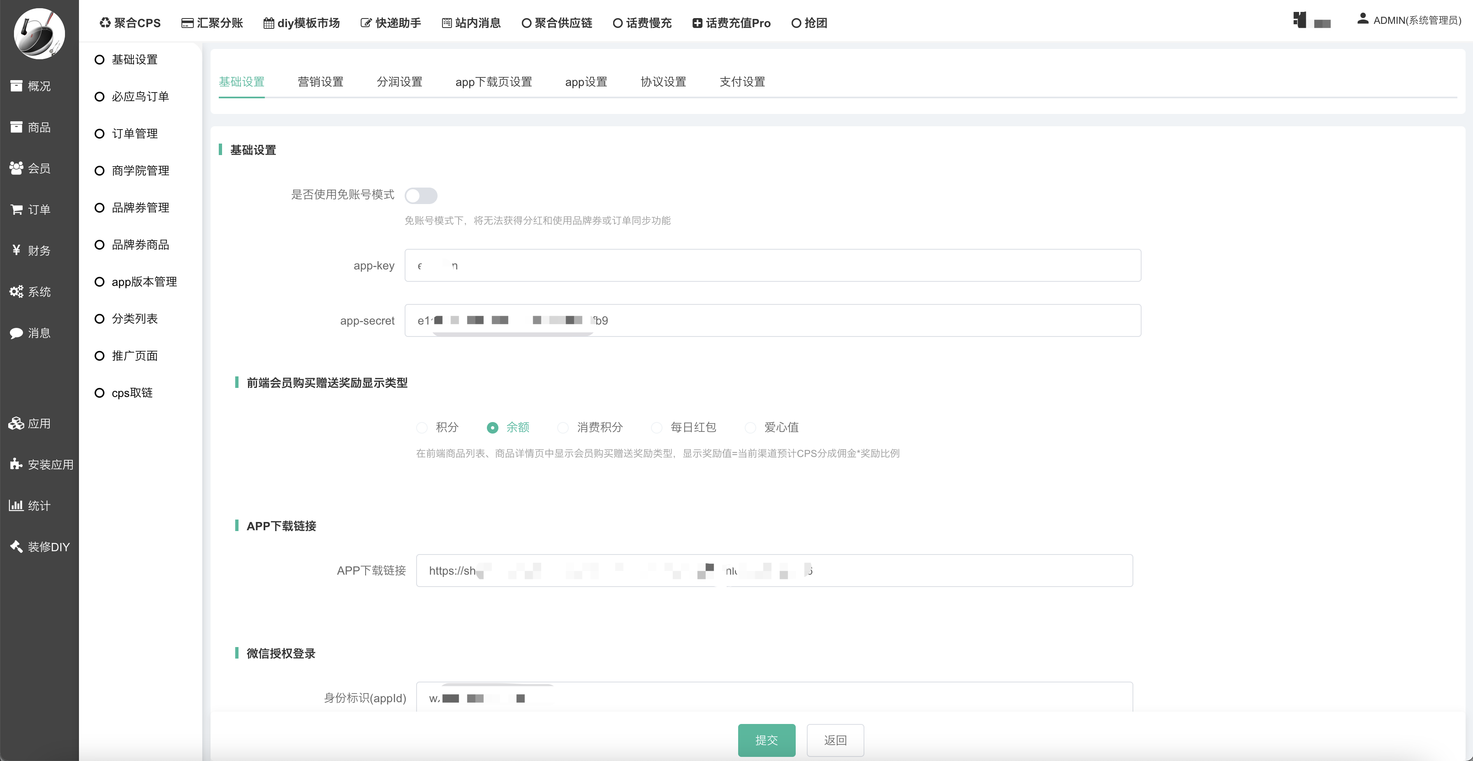This screenshot has height=761, width=1473.
Task: Open cps取链 in the submenu
Action: pyautogui.click(x=132, y=392)
